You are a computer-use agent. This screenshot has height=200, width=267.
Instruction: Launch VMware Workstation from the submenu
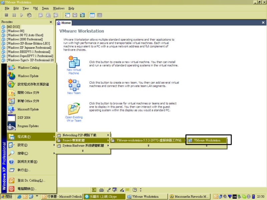(x=207, y=140)
